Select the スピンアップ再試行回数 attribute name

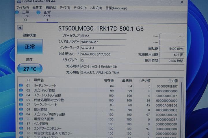(49, 114)
